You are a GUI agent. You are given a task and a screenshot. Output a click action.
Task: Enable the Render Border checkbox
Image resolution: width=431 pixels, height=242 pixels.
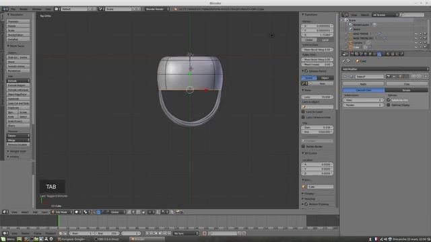pos(304,147)
